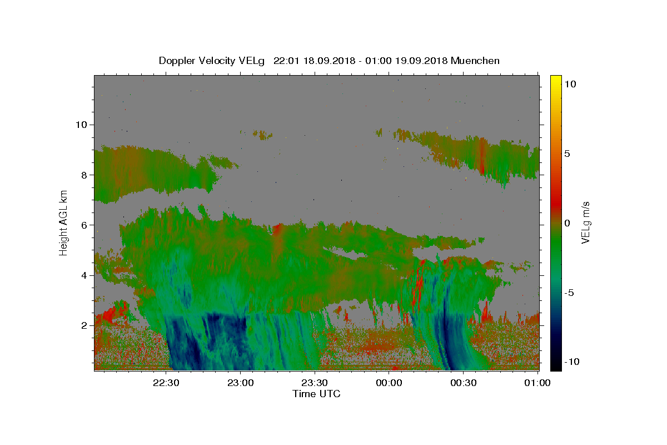Click the colorbar value label '5'
The image size is (667, 445).
click(568, 154)
